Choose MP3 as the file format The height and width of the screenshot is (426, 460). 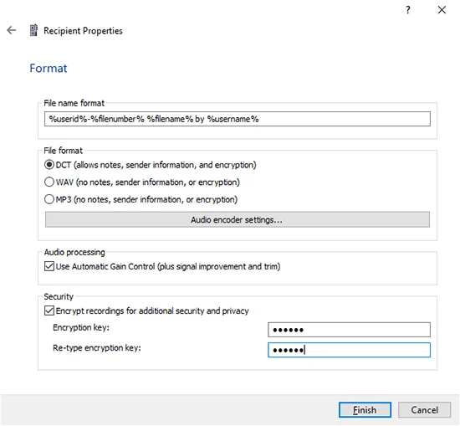49,199
